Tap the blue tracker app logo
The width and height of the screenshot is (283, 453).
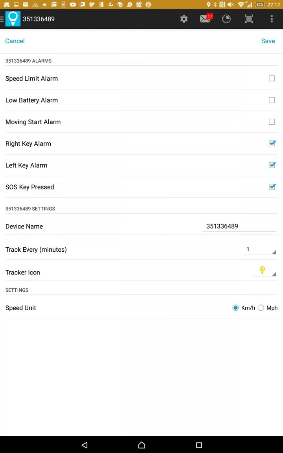tap(13, 19)
